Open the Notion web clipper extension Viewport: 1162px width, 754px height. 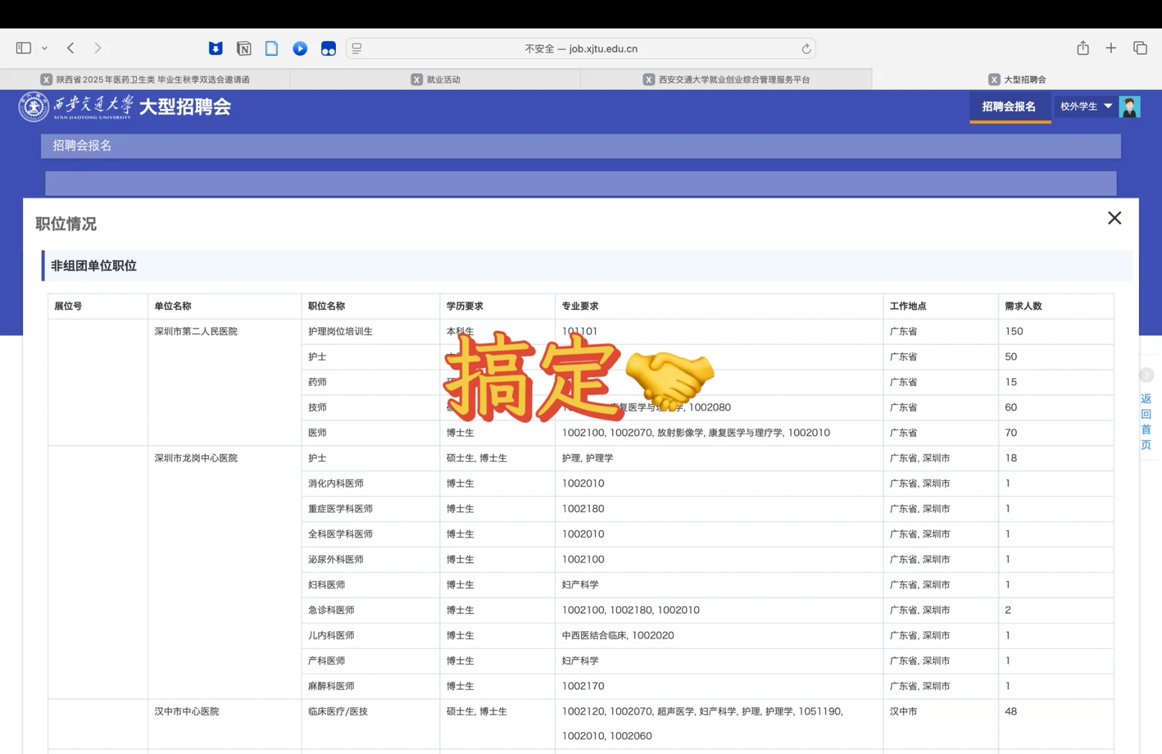[x=244, y=48]
